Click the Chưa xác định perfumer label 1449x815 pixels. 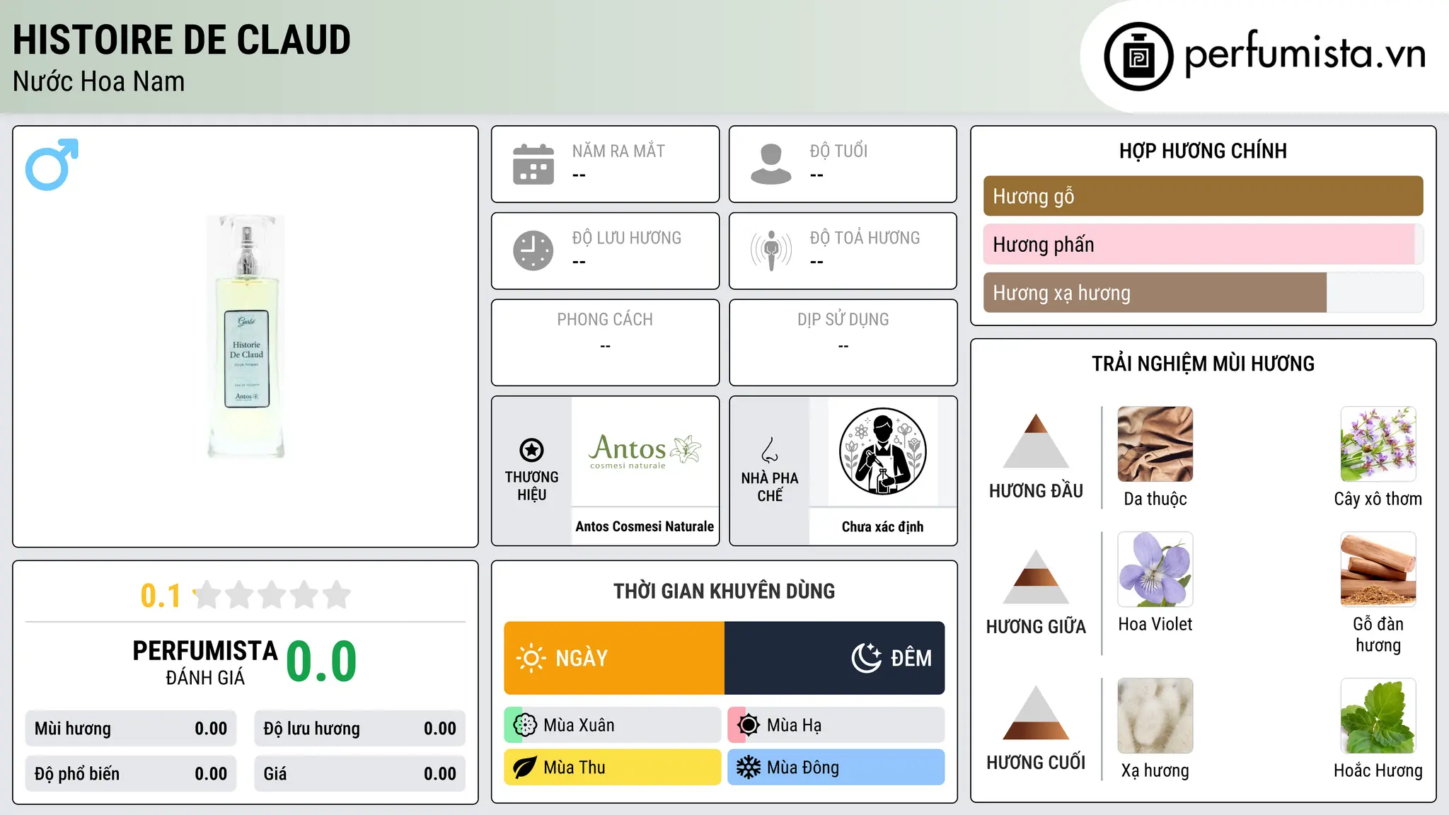click(x=882, y=526)
